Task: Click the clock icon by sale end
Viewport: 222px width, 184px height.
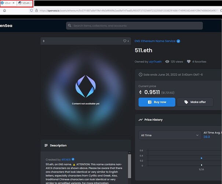Action: click(x=141, y=75)
